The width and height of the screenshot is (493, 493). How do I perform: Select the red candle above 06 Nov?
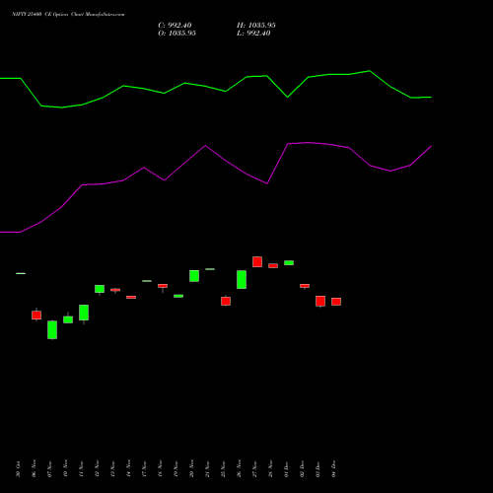[36, 315]
